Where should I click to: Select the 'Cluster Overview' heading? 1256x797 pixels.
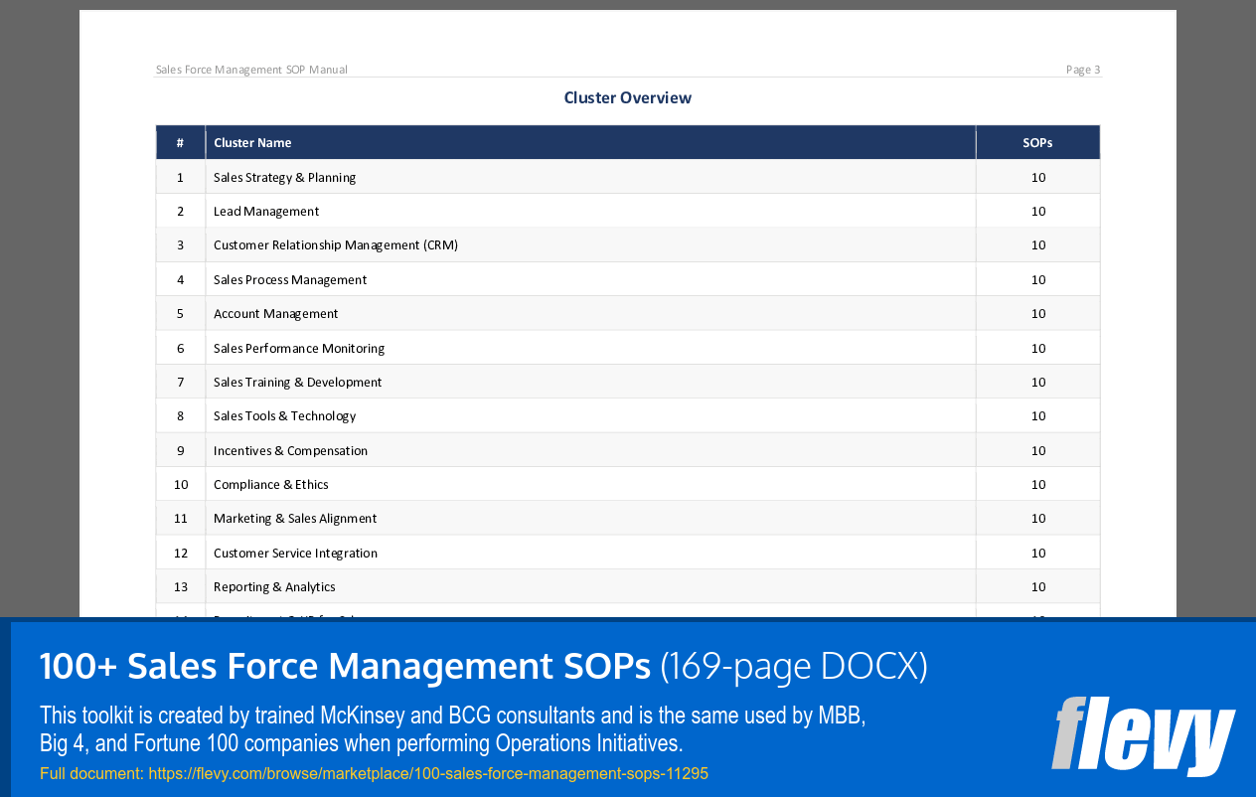[x=627, y=97]
